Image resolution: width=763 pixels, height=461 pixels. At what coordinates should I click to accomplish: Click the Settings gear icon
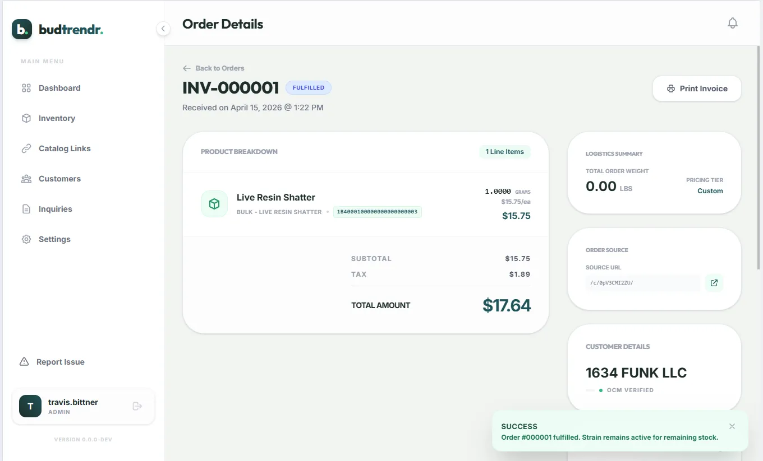[26, 239]
